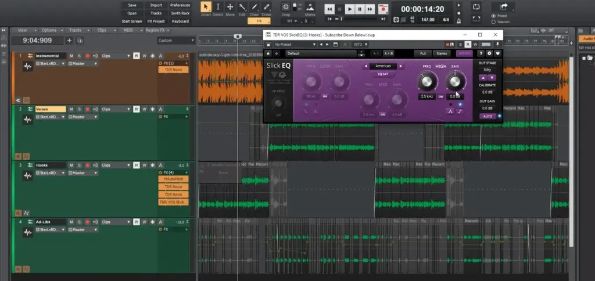This screenshot has width=595, height=281.
Task: Open the Region FX menu
Action: pos(157,30)
